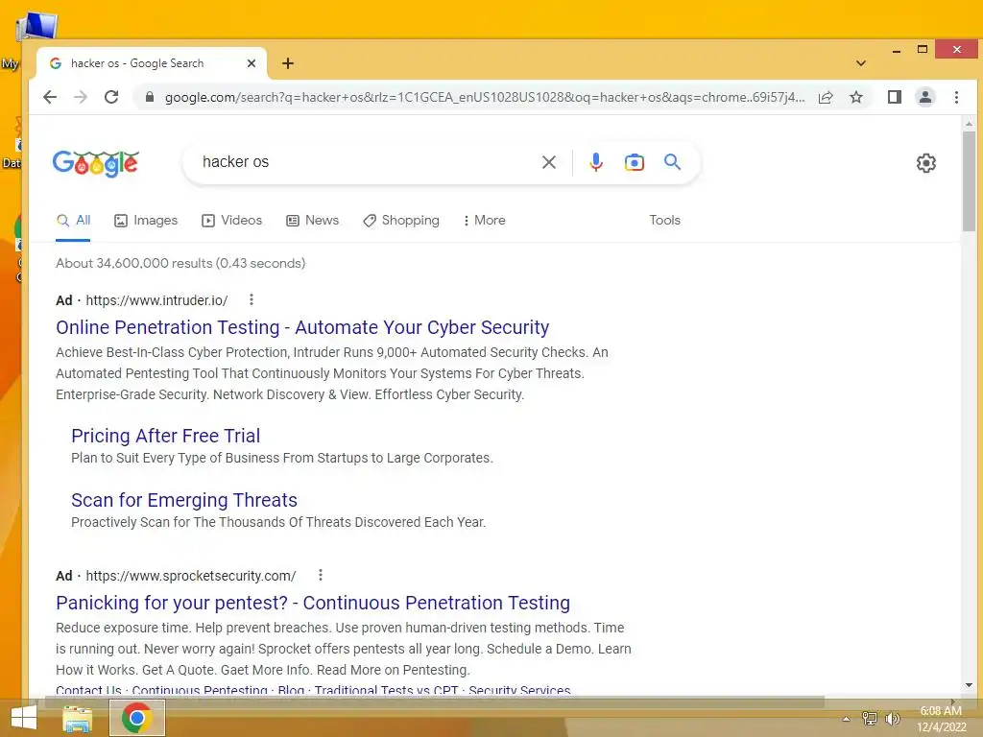Maximize the Chrome window

pos(923,50)
